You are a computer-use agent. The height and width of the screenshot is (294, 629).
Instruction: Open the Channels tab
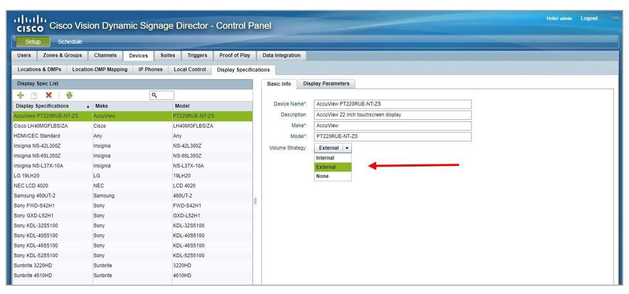[106, 55]
